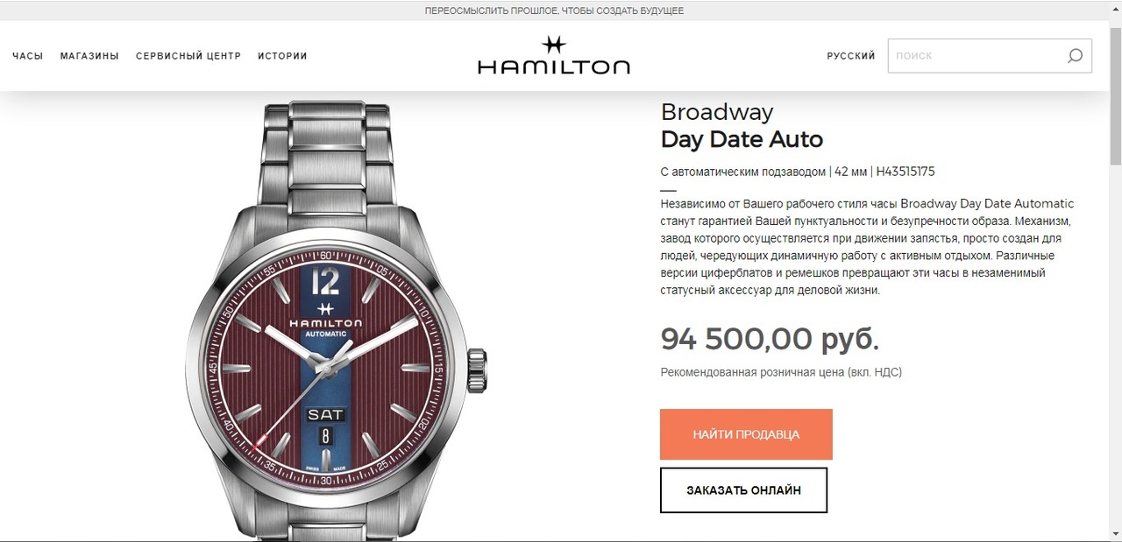Click the watch crown on the image
This screenshot has height=542, width=1122.
pyautogui.click(x=476, y=370)
